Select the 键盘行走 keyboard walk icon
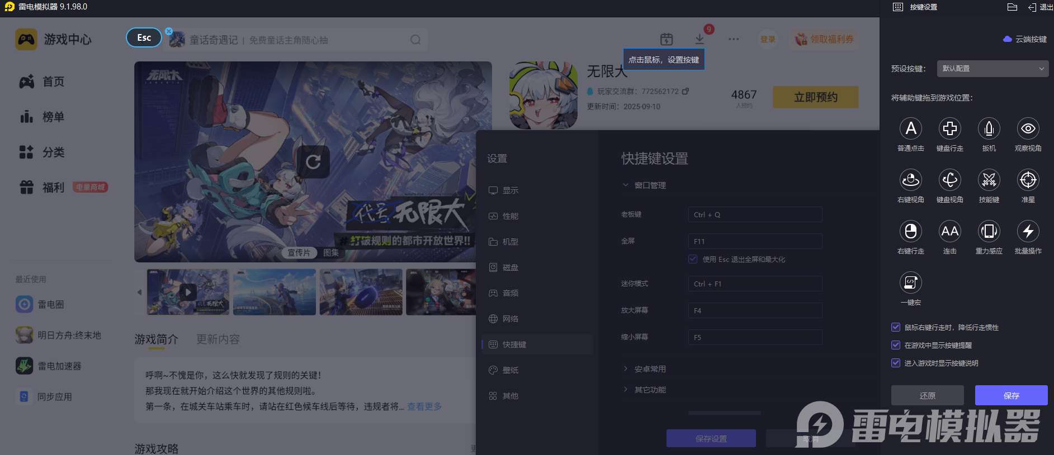The image size is (1054, 455). (950, 128)
